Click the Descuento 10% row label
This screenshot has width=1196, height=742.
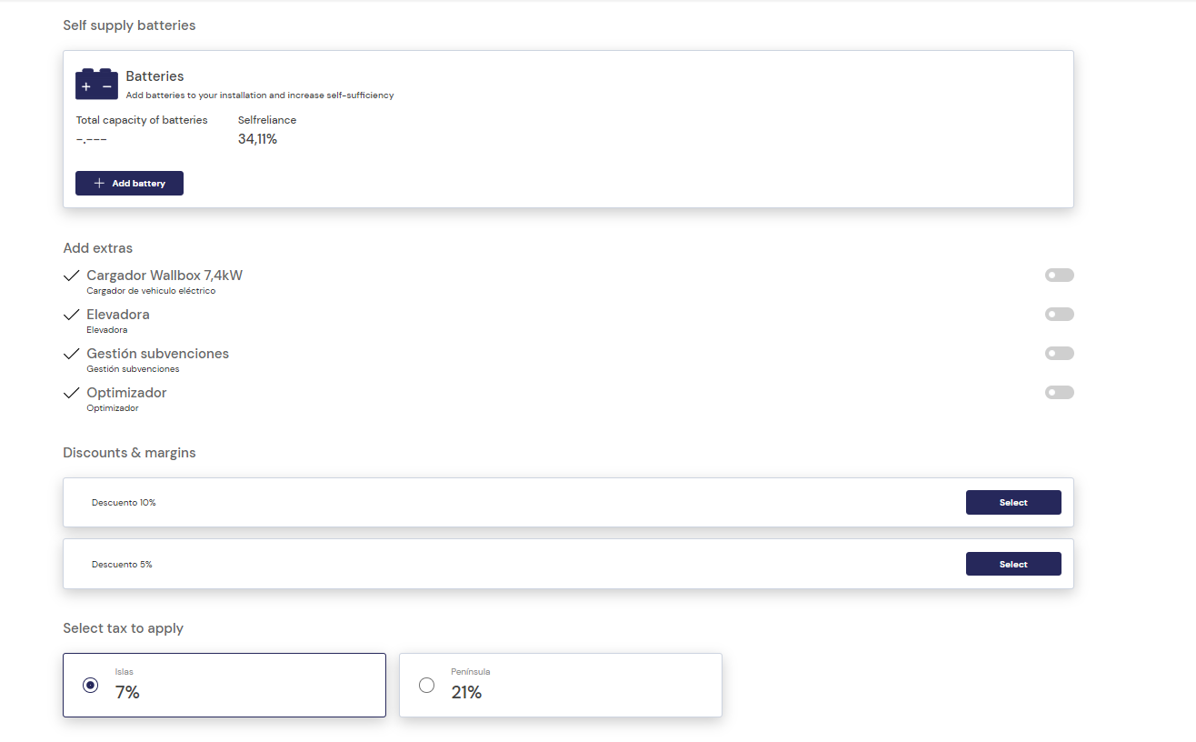pyautogui.click(x=124, y=503)
